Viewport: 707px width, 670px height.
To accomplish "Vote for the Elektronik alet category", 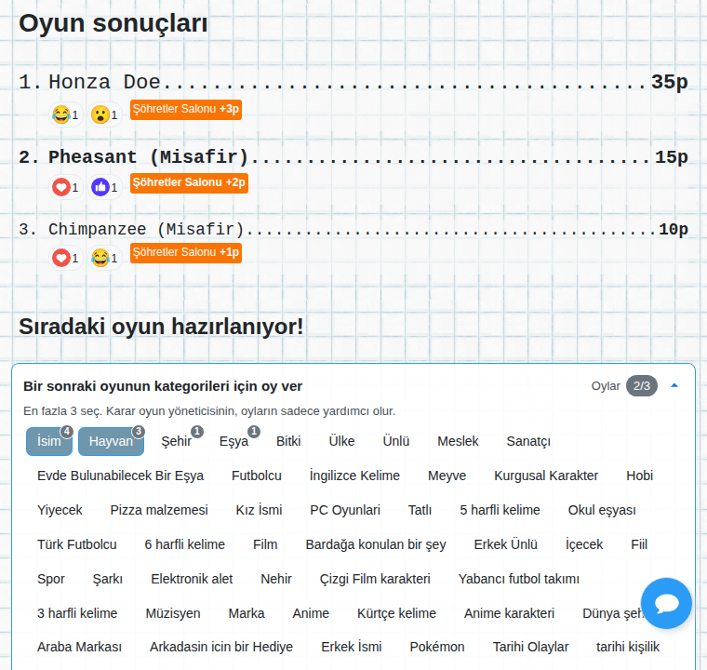I will point(192,579).
